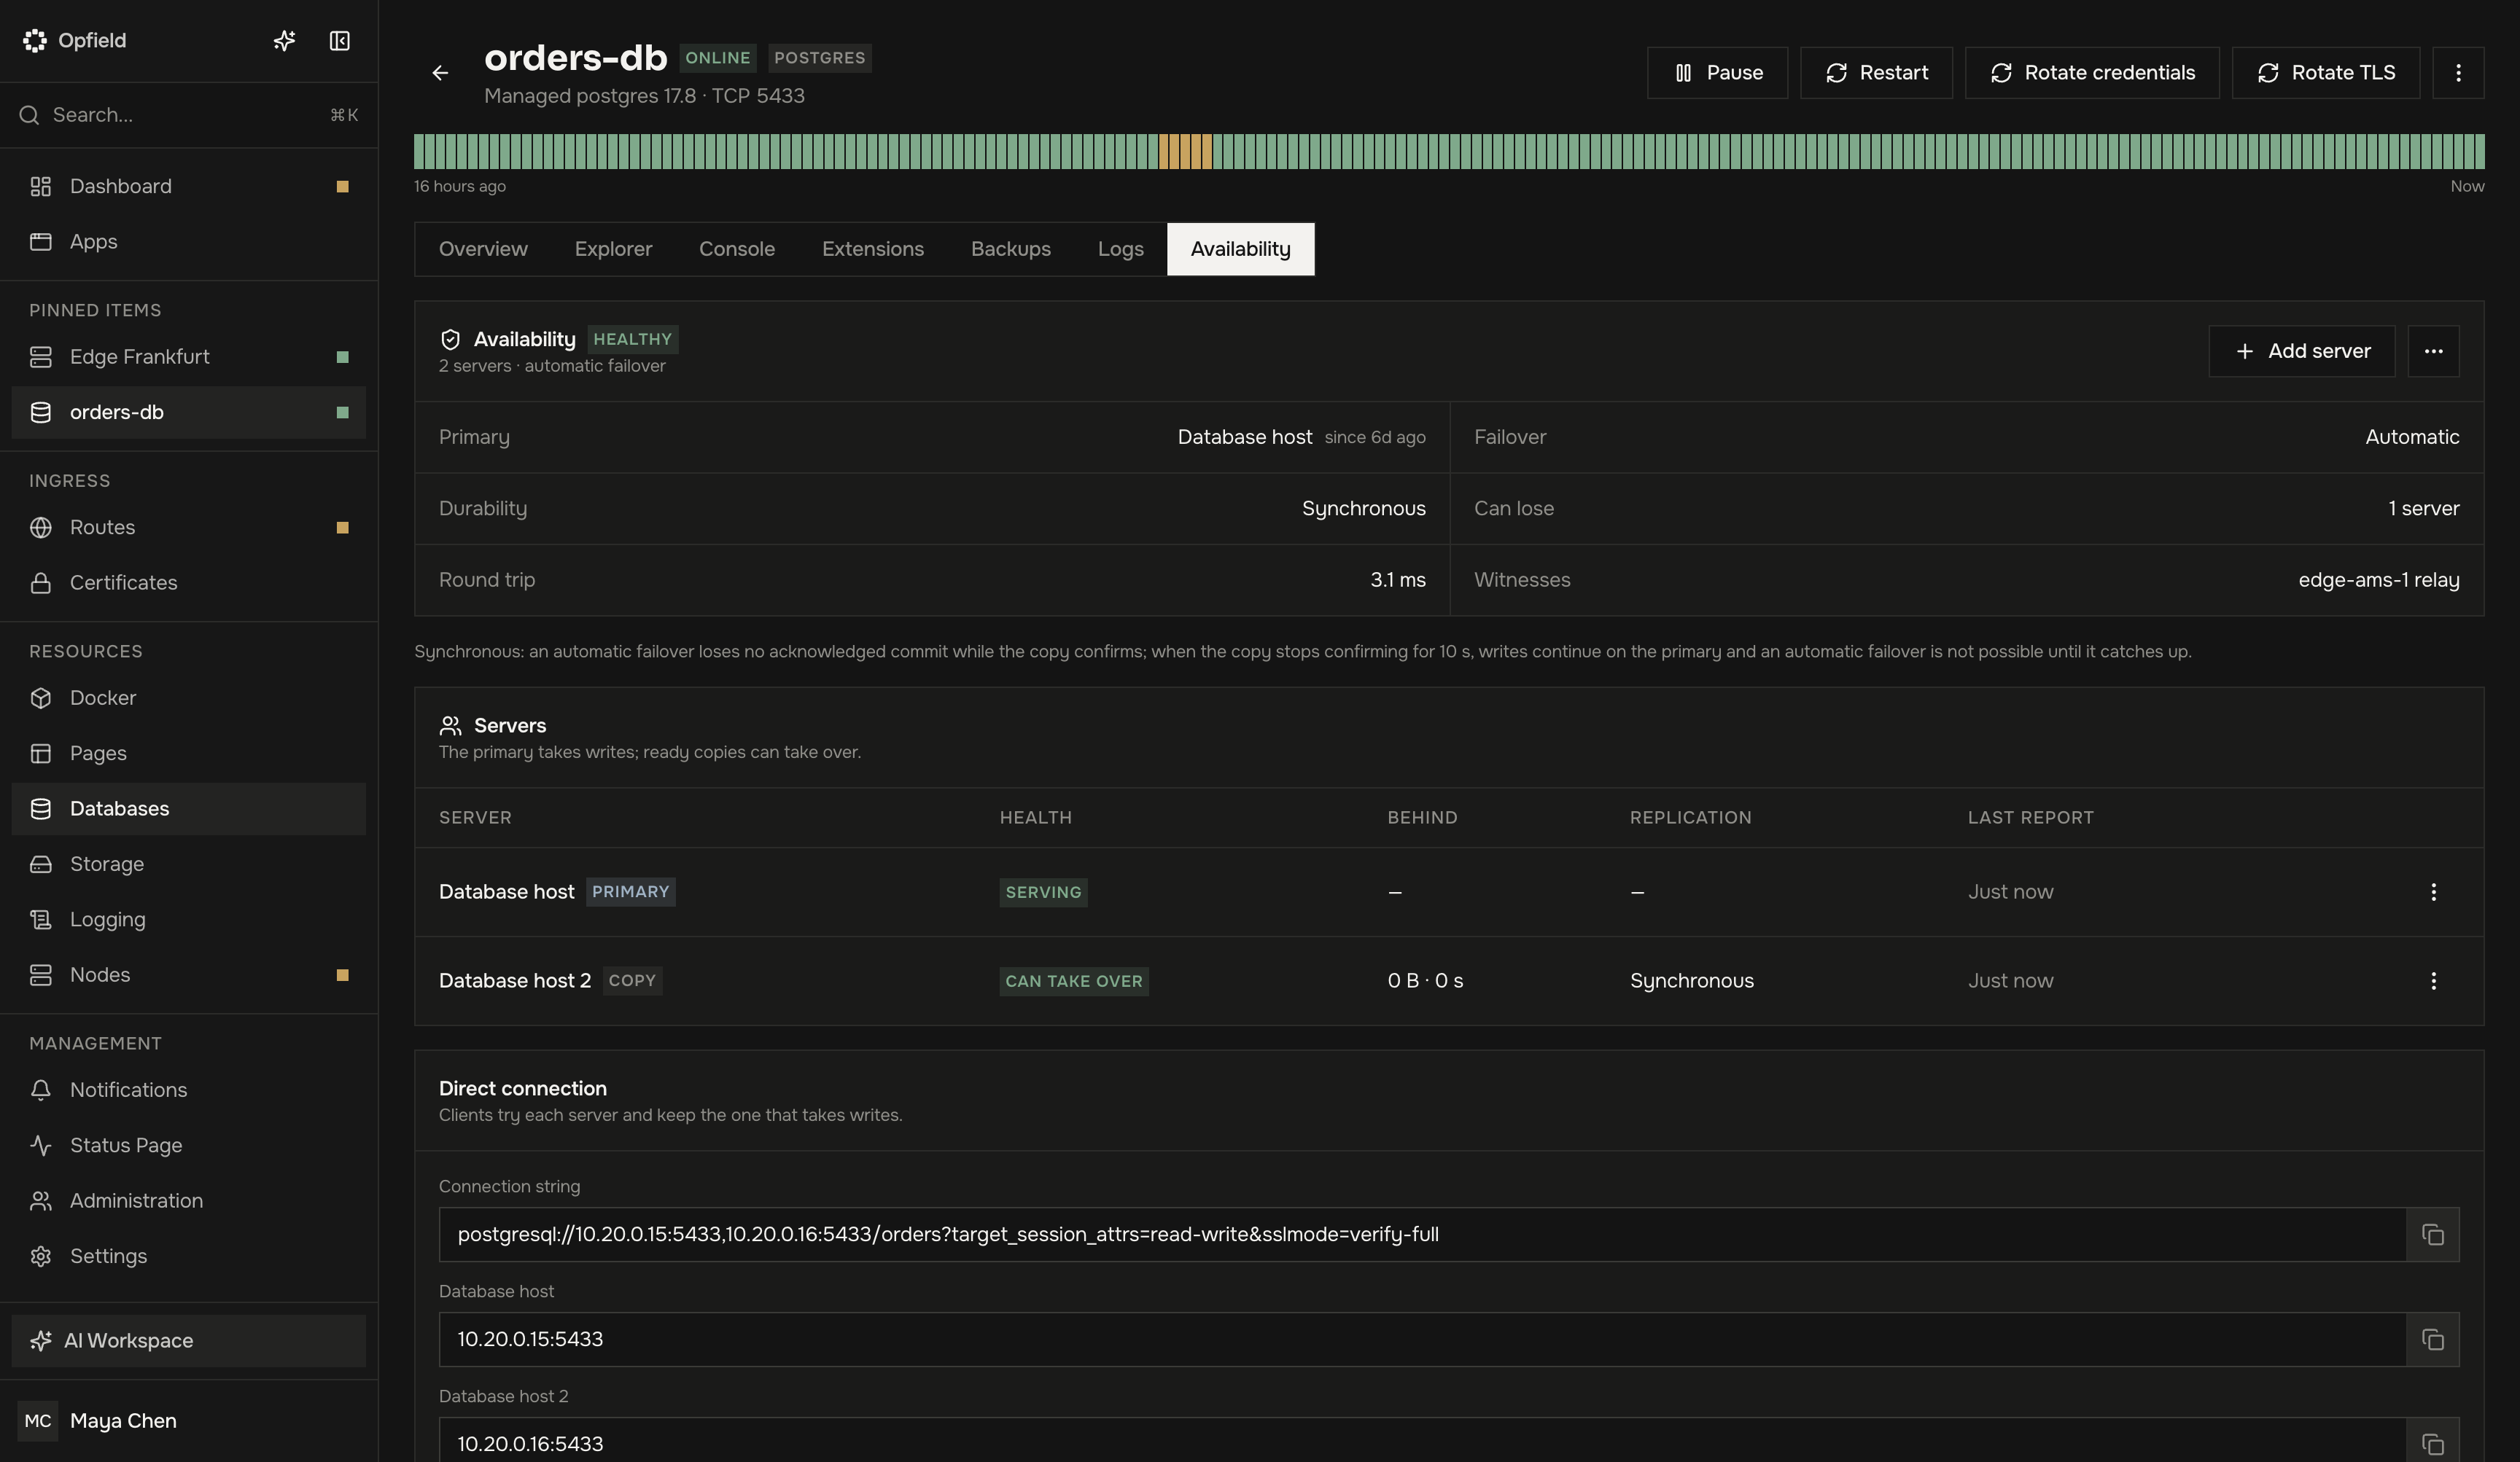
Task: Open Pages in the sidebar
Action: pos(189,754)
